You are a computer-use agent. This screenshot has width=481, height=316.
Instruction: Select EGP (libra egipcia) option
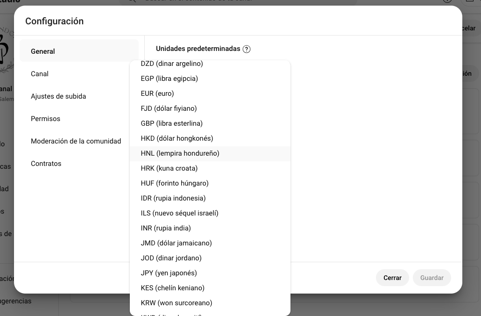[x=169, y=79]
